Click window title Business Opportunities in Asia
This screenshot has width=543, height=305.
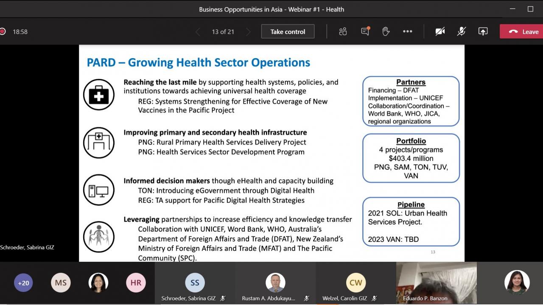click(271, 9)
